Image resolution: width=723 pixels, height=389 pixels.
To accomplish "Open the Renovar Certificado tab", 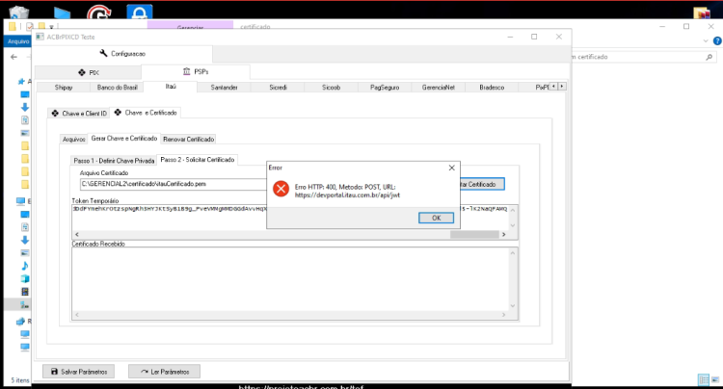I will coord(189,139).
